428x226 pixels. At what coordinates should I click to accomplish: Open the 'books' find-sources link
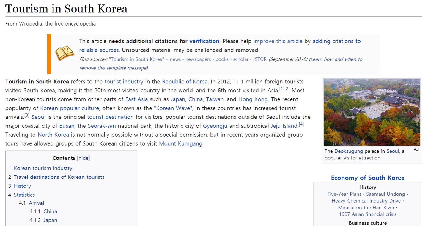click(x=222, y=59)
